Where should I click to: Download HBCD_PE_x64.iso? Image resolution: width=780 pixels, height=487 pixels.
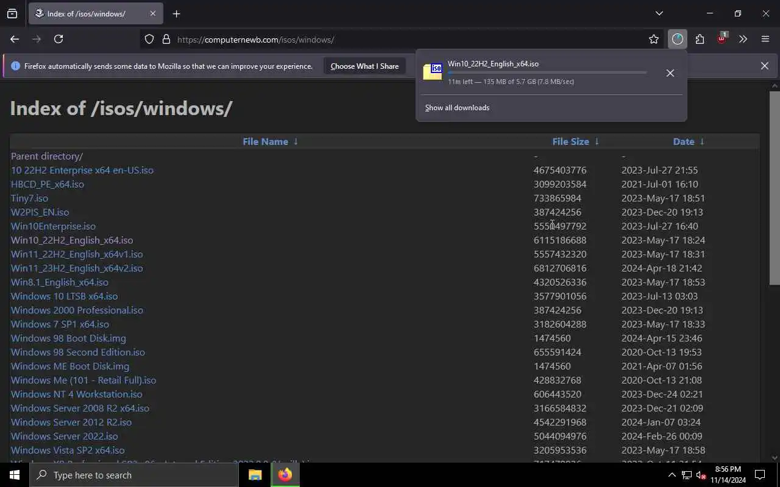[x=48, y=184]
